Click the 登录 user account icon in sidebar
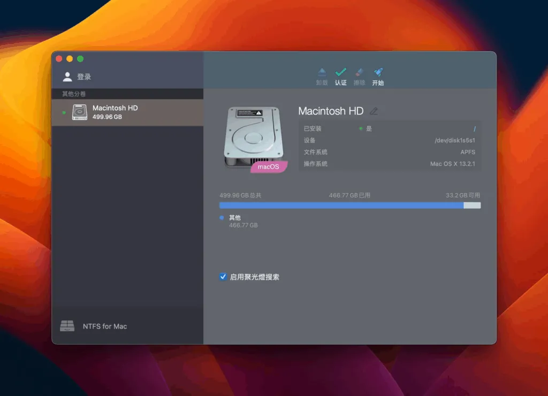548x396 pixels. [x=67, y=76]
